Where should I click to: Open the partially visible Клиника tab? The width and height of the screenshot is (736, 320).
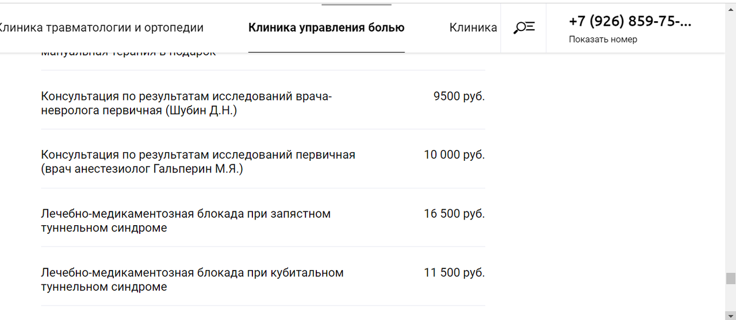coord(473,28)
